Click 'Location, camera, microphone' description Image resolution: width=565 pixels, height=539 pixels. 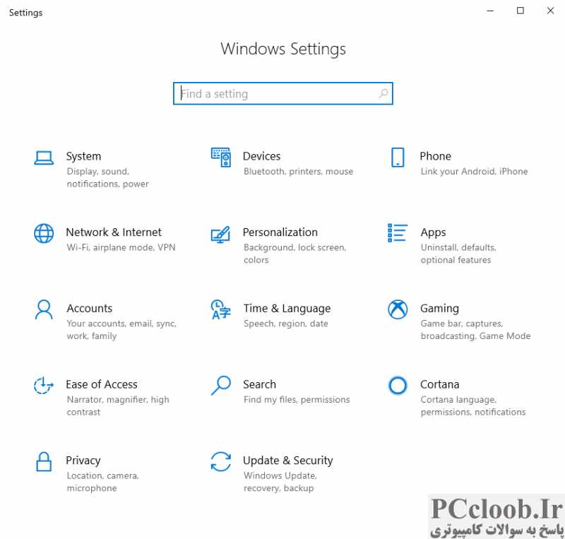coord(102,482)
